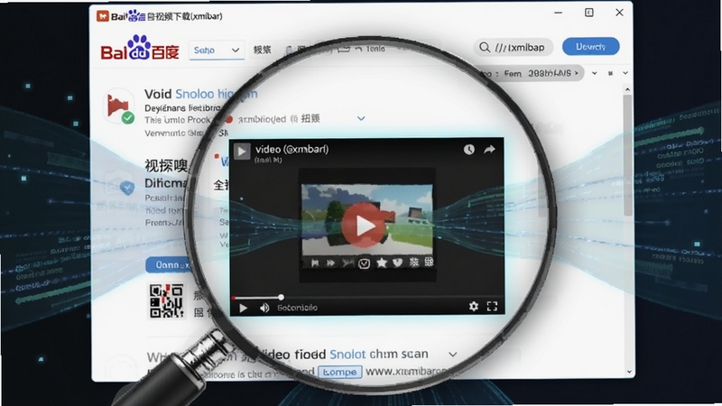722x406 pixels.
Task: Expand the chevron beside 'chim scan' heading
Action: [453, 355]
